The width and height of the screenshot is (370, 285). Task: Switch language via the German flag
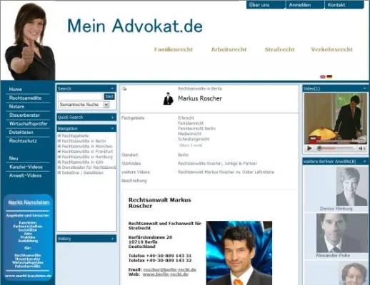click(329, 77)
